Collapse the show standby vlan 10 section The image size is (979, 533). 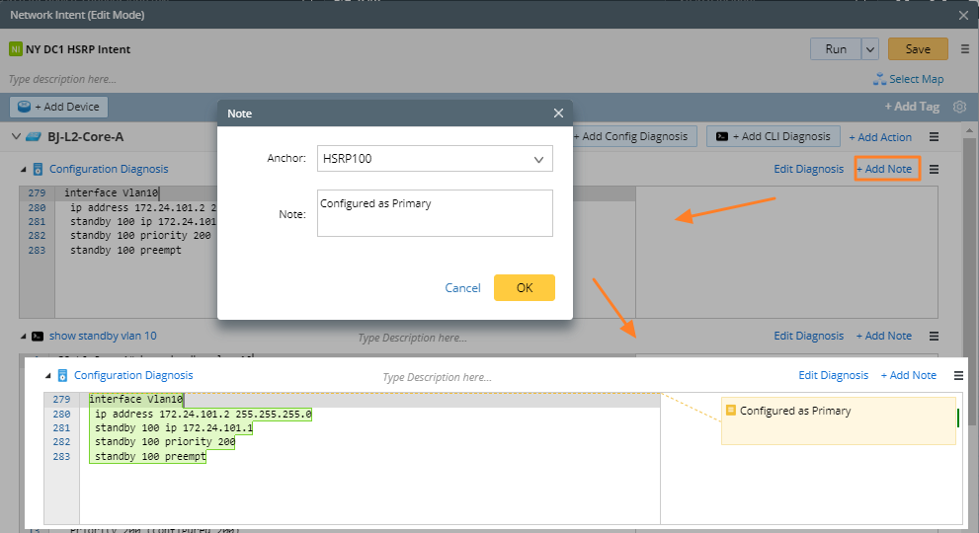(24, 336)
